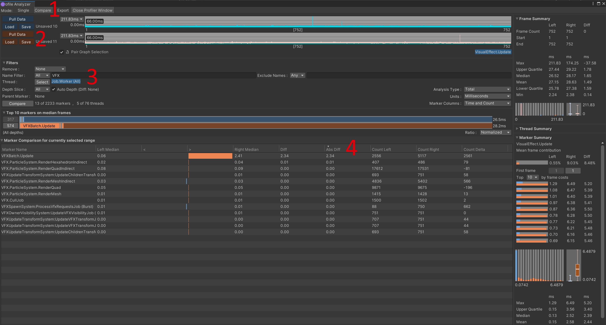Sort by Marker Name column header
The image size is (606, 325).
click(x=48, y=149)
